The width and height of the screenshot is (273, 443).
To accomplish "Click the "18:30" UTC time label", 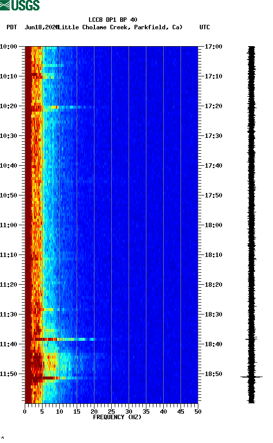I will [214, 315].
